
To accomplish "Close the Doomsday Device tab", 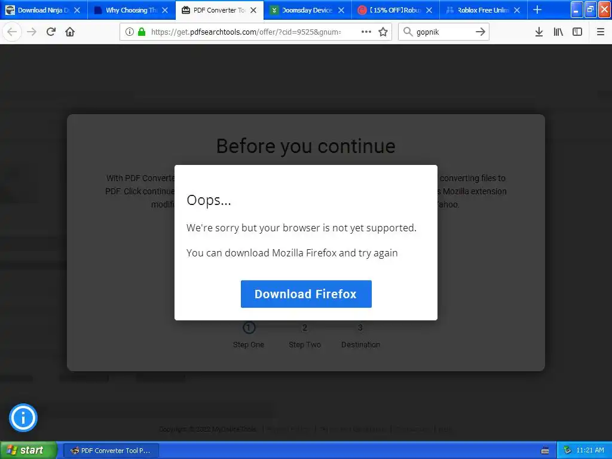I will [x=341, y=10].
